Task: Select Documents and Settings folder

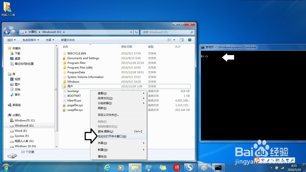Action: [83, 58]
